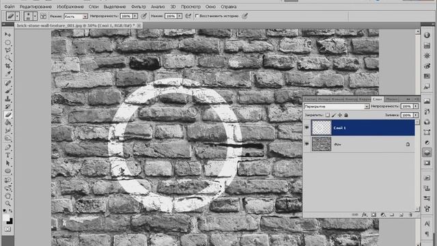Click the layer fill value field
Viewport: 437px width, 246px height.
point(407,115)
